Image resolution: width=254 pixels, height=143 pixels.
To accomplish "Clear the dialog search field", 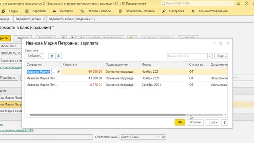I will [x=210, y=56].
